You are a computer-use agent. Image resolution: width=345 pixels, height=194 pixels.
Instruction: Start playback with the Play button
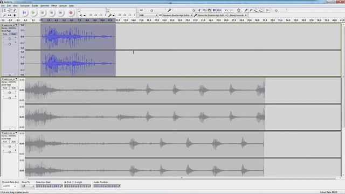click(x=33, y=13)
